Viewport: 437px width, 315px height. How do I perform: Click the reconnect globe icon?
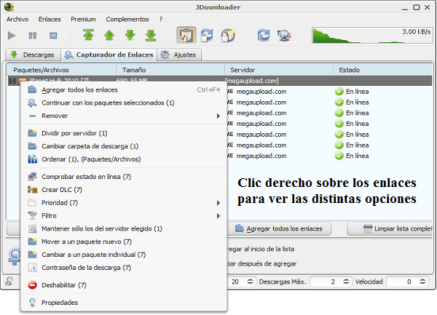pyautogui.click(x=284, y=36)
